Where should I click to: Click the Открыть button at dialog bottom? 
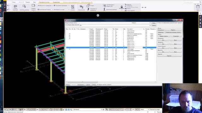coord(68,85)
